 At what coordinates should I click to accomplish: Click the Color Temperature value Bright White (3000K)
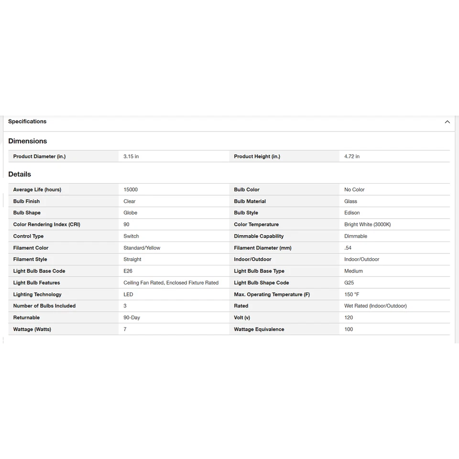[x=367, y=224]
